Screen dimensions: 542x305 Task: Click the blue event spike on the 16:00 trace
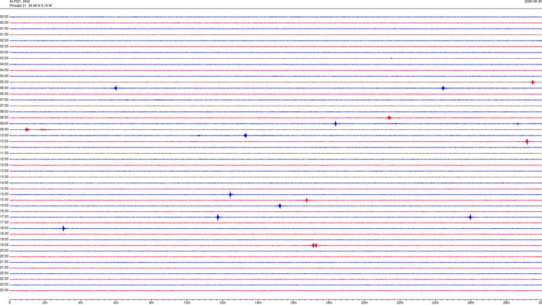tap(280, 206)
